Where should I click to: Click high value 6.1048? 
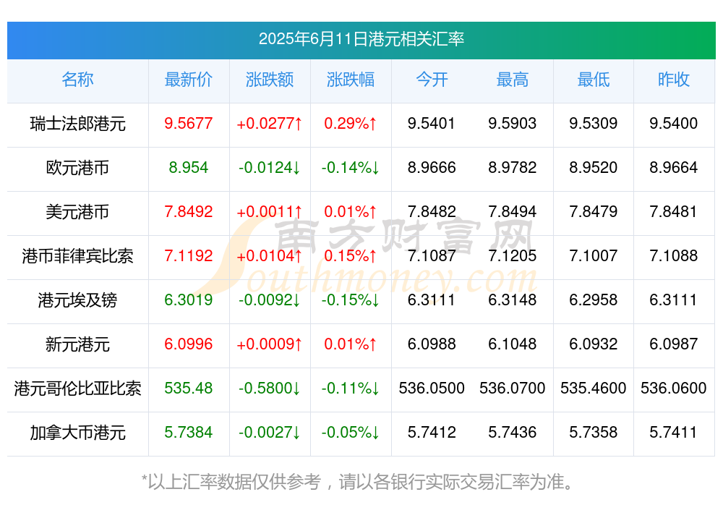513,344
